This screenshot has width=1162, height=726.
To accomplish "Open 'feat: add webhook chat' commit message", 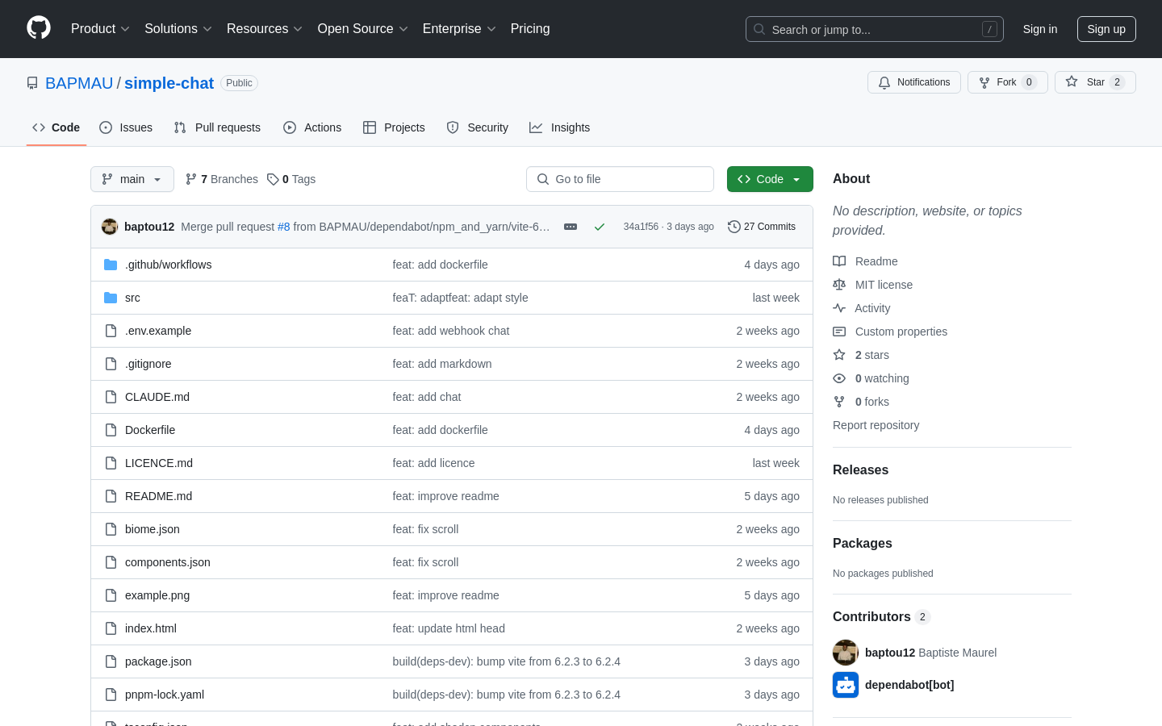I will point(451,331).
